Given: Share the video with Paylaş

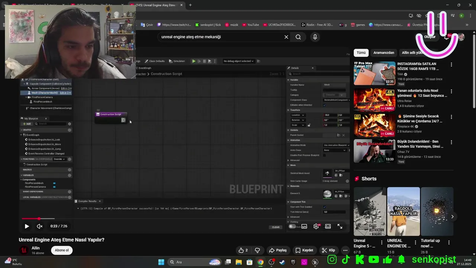Looking at the screenshot, I should tap(278, 250).
